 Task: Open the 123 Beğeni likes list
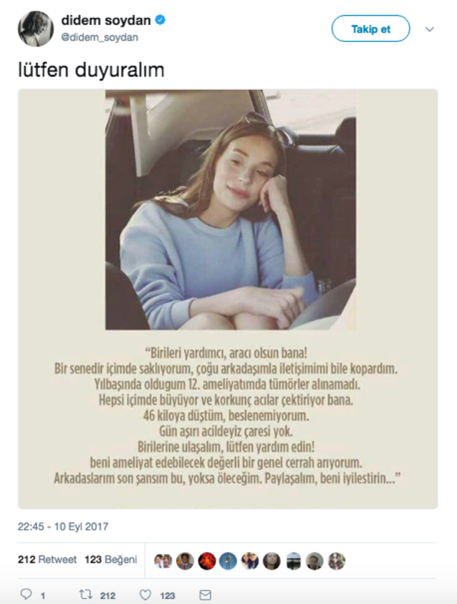111,559
